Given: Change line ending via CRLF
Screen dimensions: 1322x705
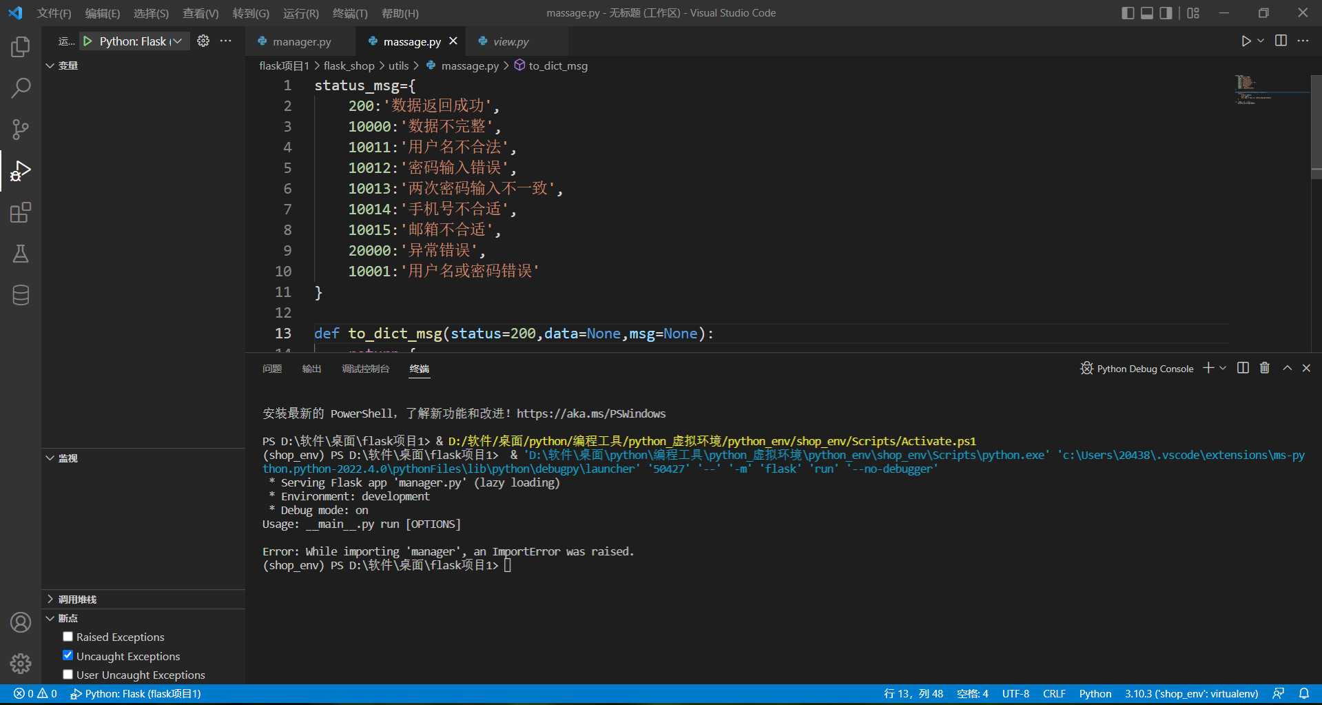Looking at the screenshot, I should tap(1054, 693).
